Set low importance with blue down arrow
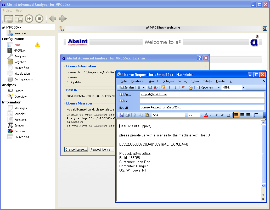This screenshot has width=270, height=210. [176, 87]
